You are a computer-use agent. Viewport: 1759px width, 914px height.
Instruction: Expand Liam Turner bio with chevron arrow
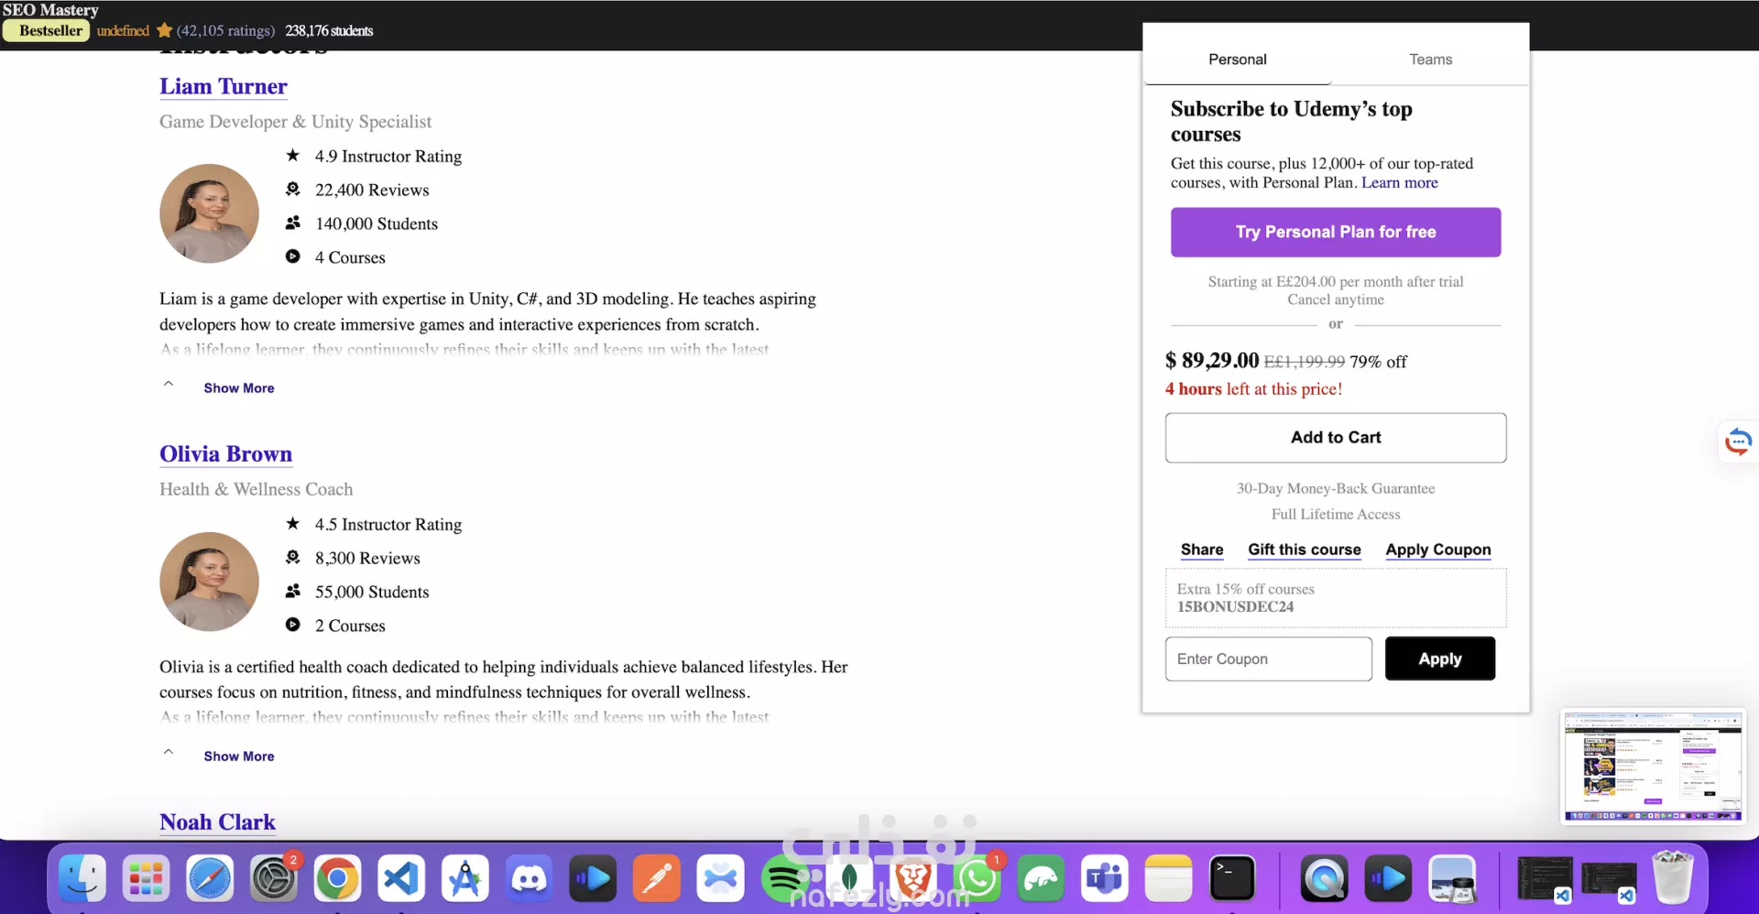point(169,384)
